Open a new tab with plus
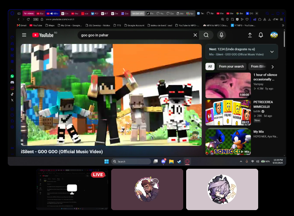294x216 pixels. [x=257, y=14]
